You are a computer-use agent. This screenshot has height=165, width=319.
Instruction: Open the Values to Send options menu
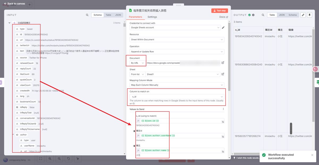pos(223,109)
